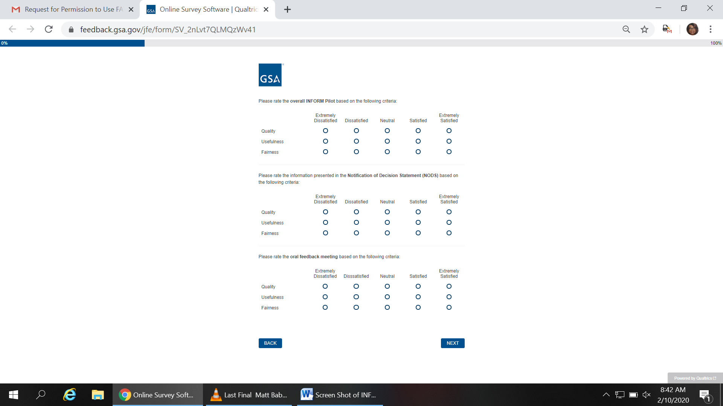Click the browser reload page icon
The image size is (723, 406).
tap(49, 29)
